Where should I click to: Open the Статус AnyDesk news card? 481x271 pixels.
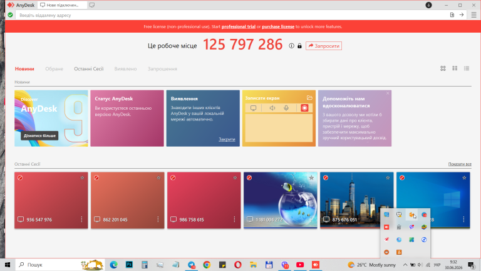click(127, 119)
